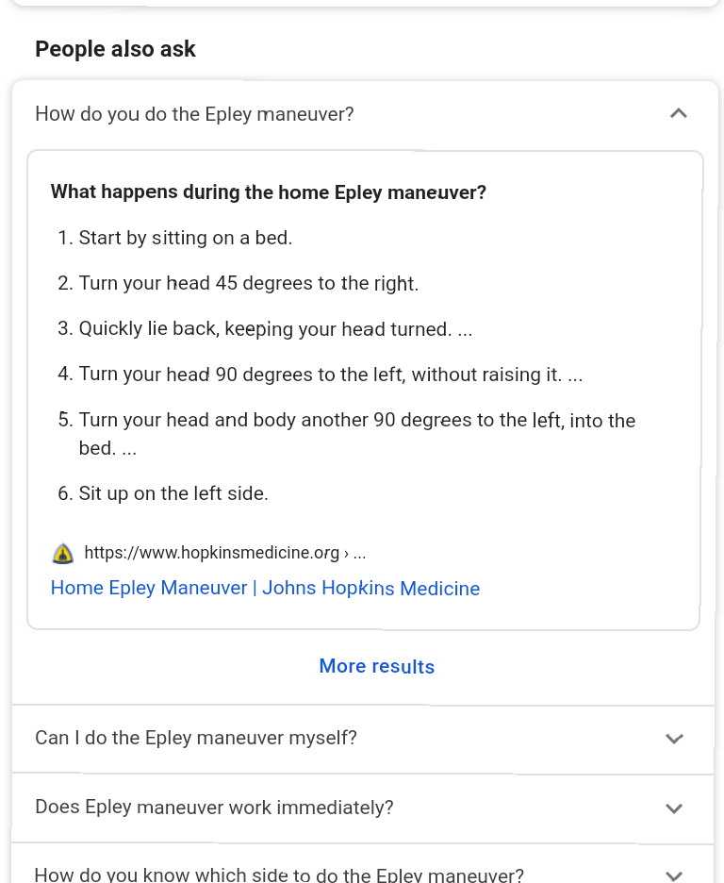Click the step 'Turn your head and body another 90 degrees'
The height and width of the screenshot is (883, 724).
coord(356,421)
